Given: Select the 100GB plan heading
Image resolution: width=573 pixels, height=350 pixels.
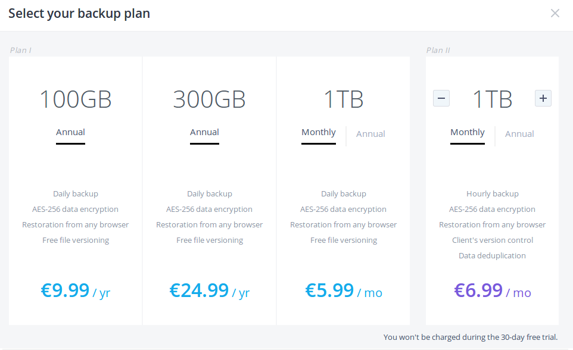Looking at the screenshot, I should tap(75, 99).
